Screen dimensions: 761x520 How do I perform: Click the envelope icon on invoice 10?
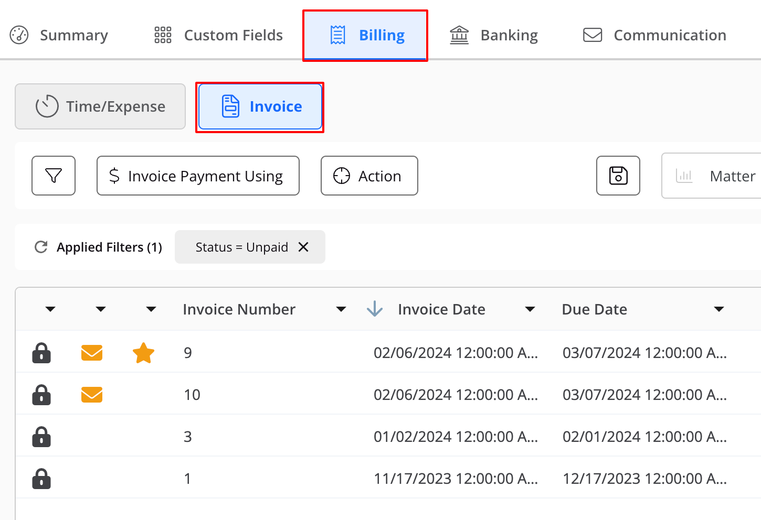(x=92, y=395)
